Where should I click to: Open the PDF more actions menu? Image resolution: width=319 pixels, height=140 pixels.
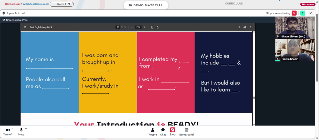click(x=250, y=27)
